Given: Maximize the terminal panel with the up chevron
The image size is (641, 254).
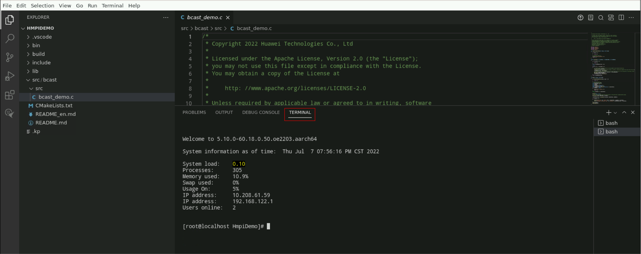Looking at the screenshot, I should pyautogui.click(x=624, y=113).
